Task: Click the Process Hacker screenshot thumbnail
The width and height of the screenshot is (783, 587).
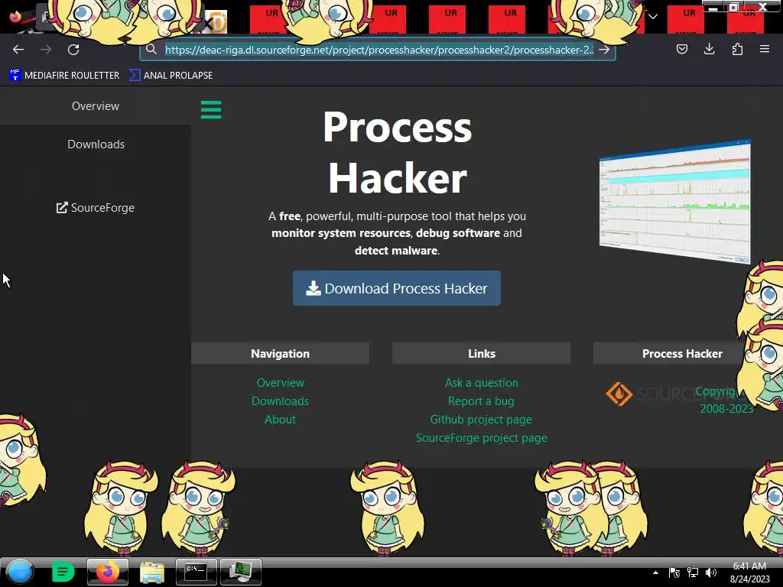Action: tap(674, 201)
